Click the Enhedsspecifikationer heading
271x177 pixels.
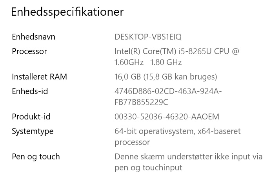[67, 12]
